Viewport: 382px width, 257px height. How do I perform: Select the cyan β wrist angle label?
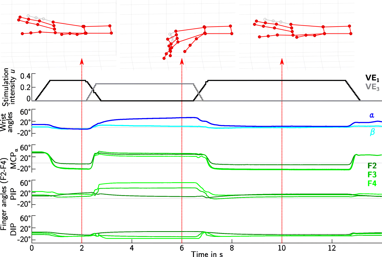point(373,132)
